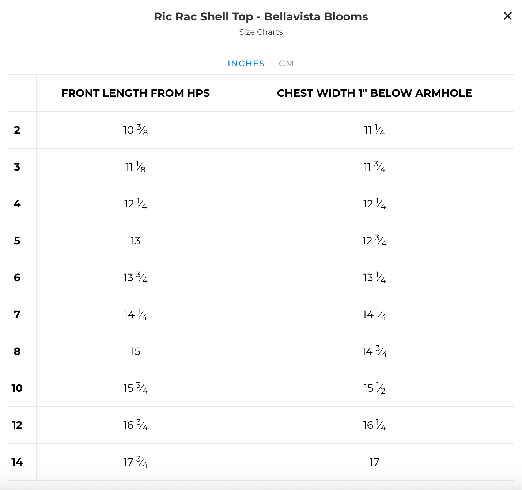Click the 11 ¾ chest width cell

point(374,167)
